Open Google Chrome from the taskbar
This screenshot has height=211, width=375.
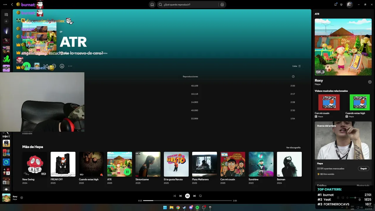pos(178,207)
